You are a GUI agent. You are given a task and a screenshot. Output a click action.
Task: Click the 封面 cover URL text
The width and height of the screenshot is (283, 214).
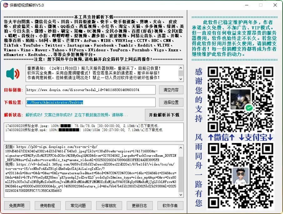click(x=91, y=153)
